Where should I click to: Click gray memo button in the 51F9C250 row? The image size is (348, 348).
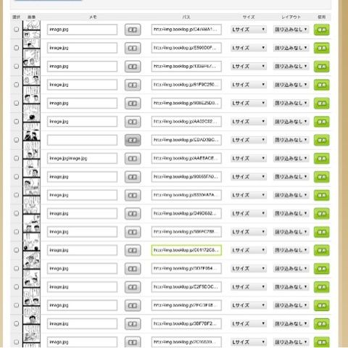[x=133, y=85]
